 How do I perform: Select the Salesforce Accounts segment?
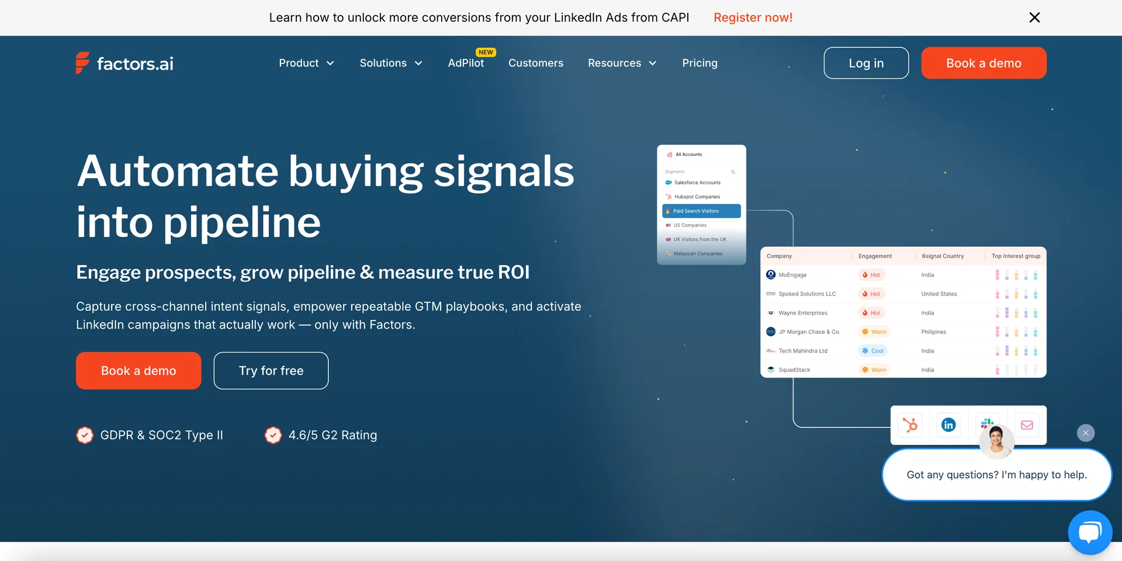pos(697,182)
